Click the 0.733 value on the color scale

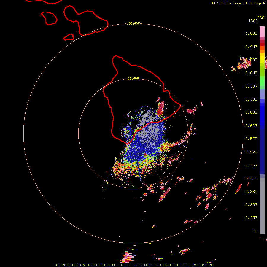tap(251, 99)
